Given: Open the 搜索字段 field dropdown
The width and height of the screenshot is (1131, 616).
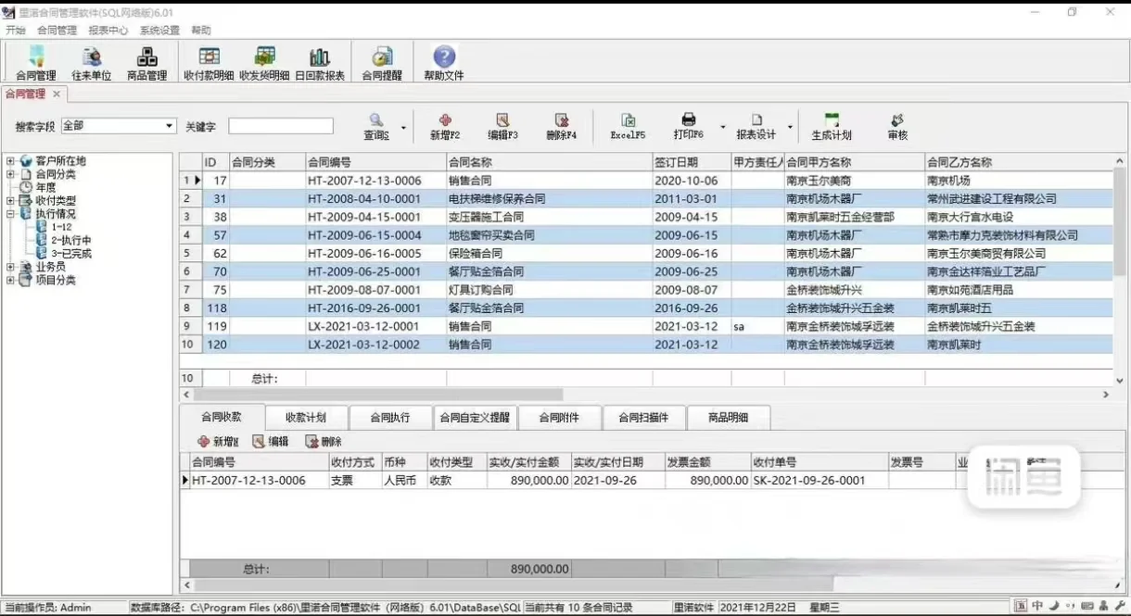Looking at the screenshot, I should click(167, 125).
